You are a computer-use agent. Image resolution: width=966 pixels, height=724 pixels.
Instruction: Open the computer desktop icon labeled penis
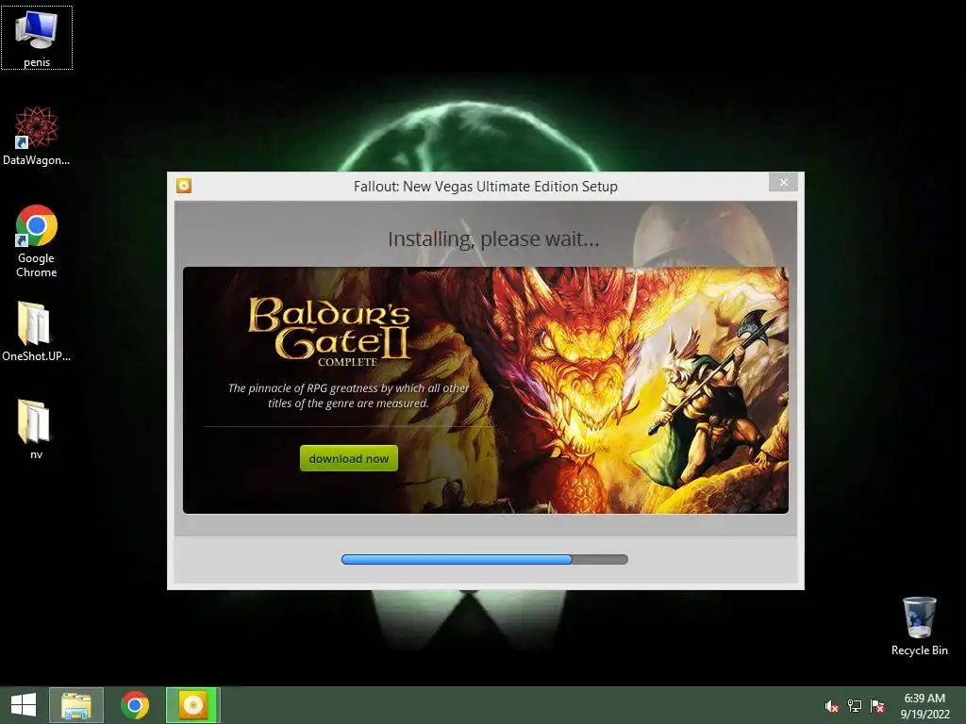pyautogui.click(x=37, y=38)
